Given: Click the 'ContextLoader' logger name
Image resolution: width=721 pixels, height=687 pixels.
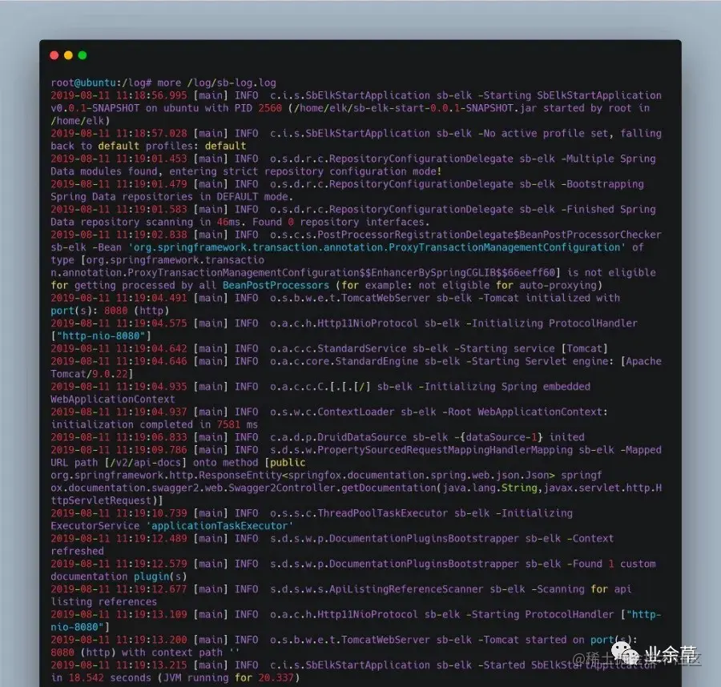Looking at the screenshot, I should 356,412.
